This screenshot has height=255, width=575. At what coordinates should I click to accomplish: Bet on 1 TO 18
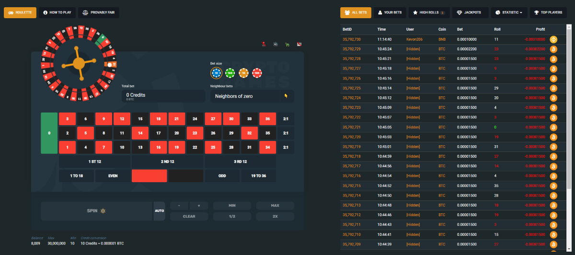[76, 175]
